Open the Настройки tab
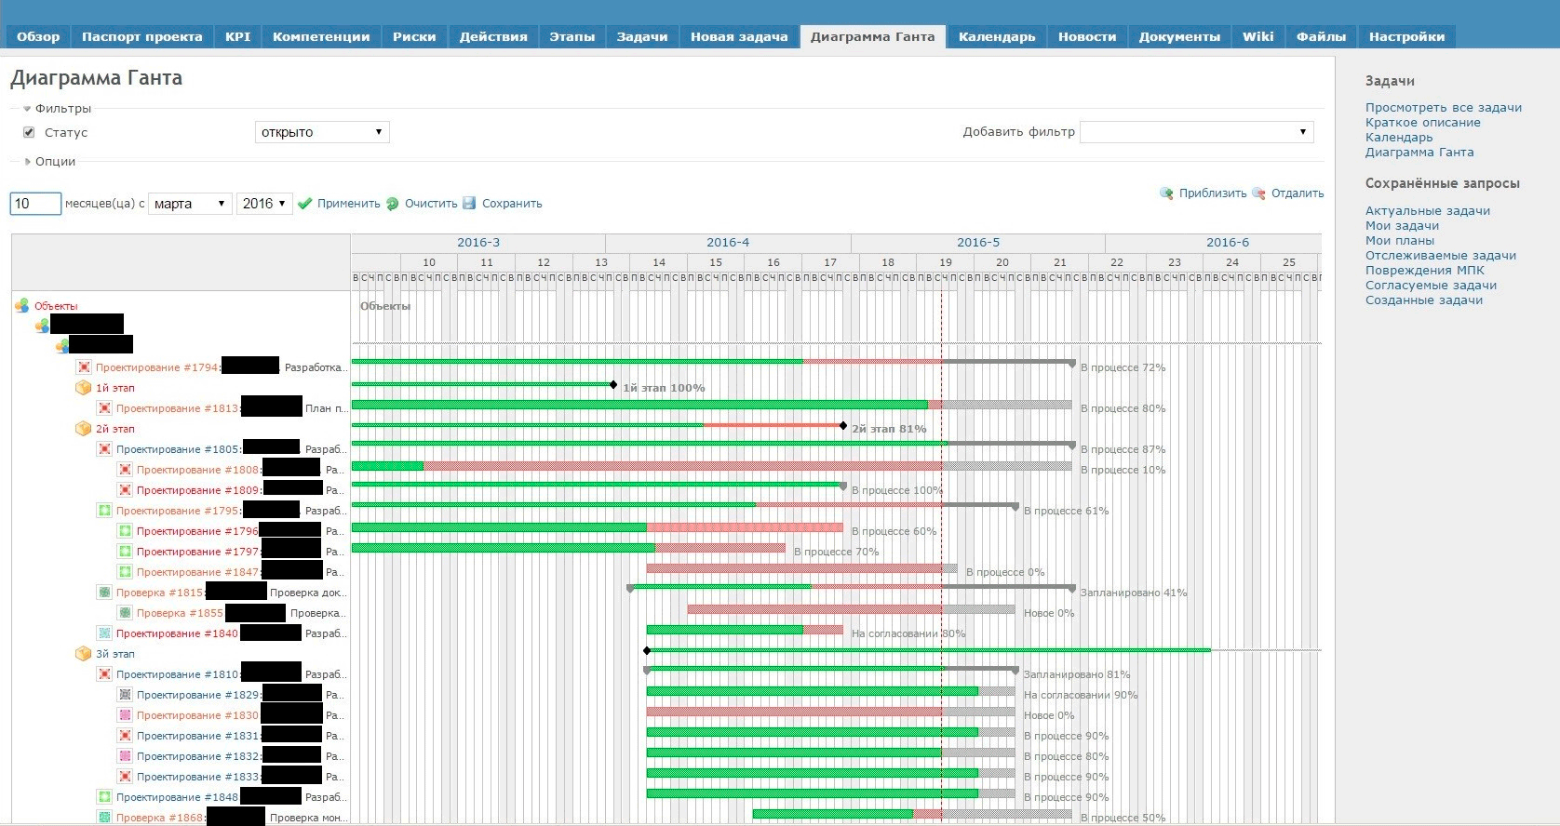The image size is (1560, 826). (1406, 37)
